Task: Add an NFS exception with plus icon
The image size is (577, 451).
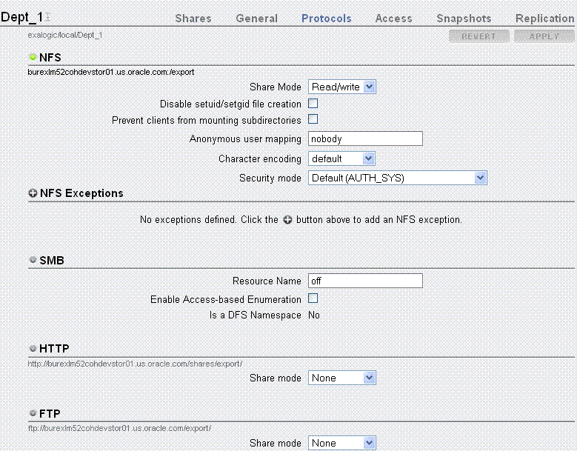Action: [x=33, y=193]
